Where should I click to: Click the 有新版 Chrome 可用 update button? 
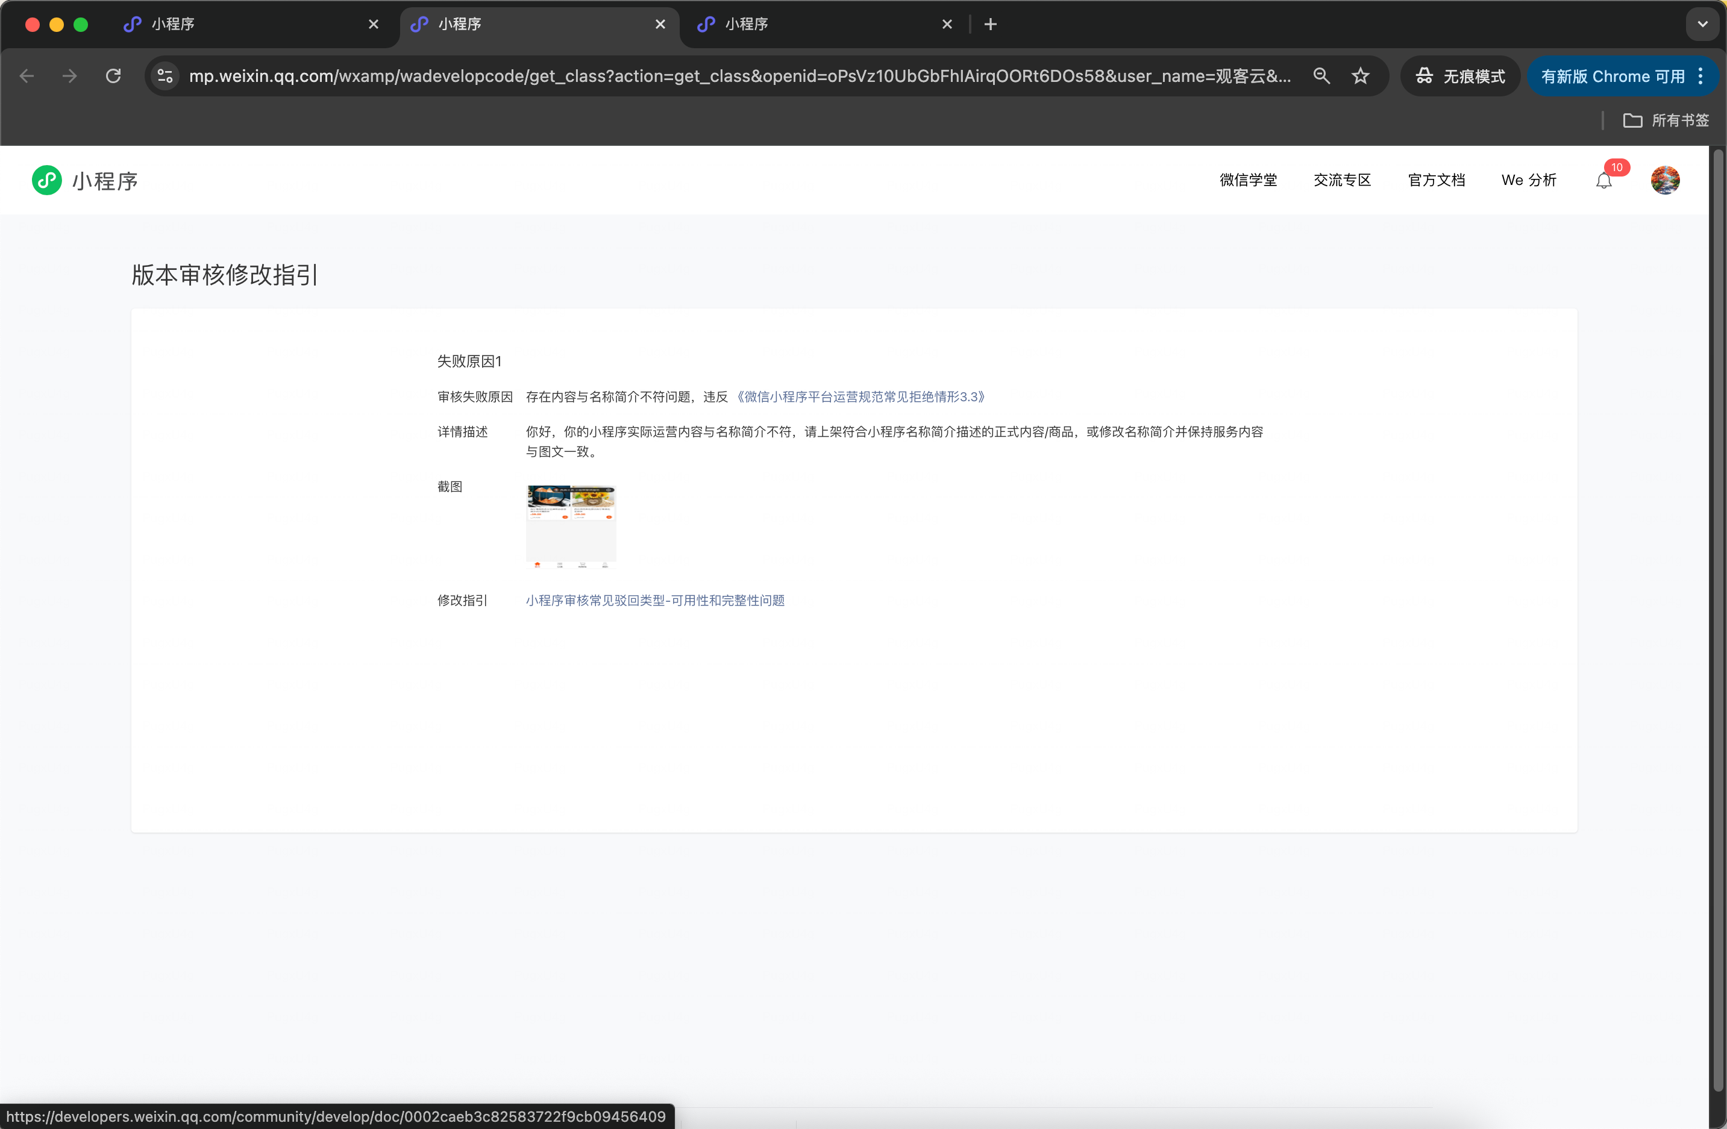[x=1613, y=76]
